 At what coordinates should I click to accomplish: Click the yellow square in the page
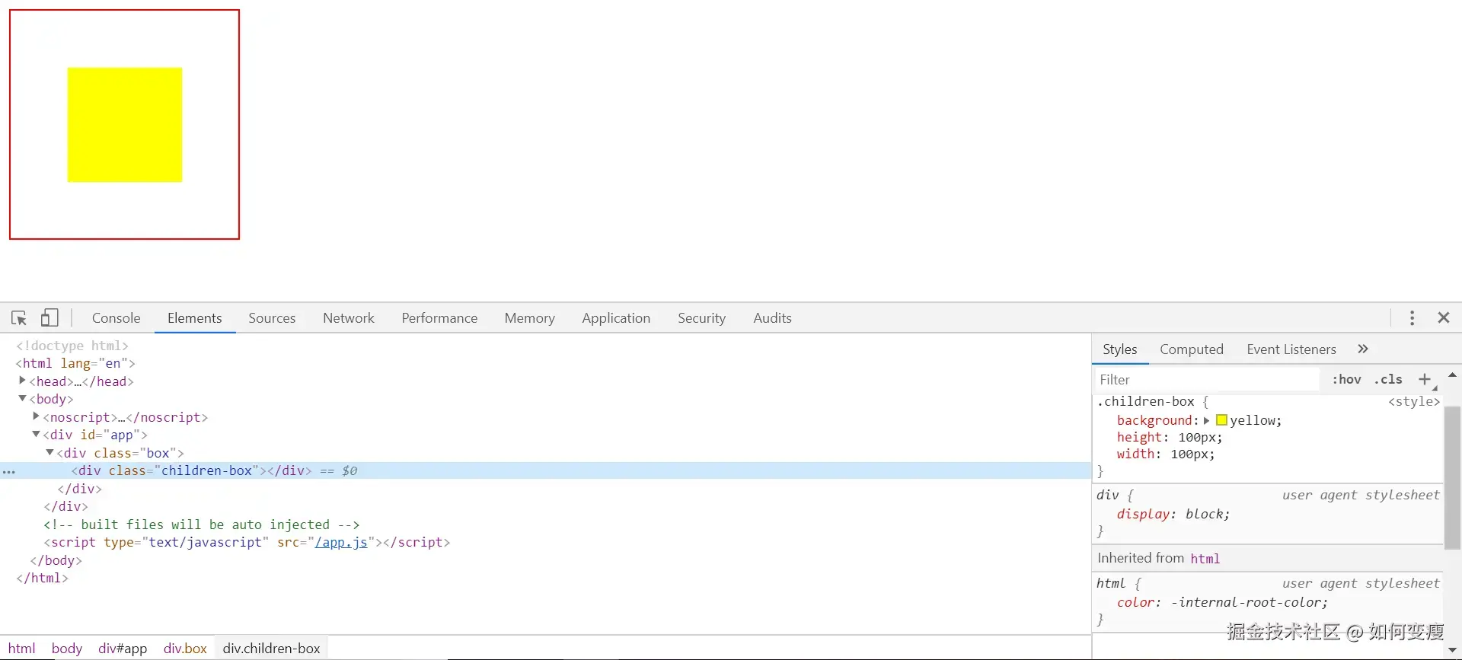(125, 125)
